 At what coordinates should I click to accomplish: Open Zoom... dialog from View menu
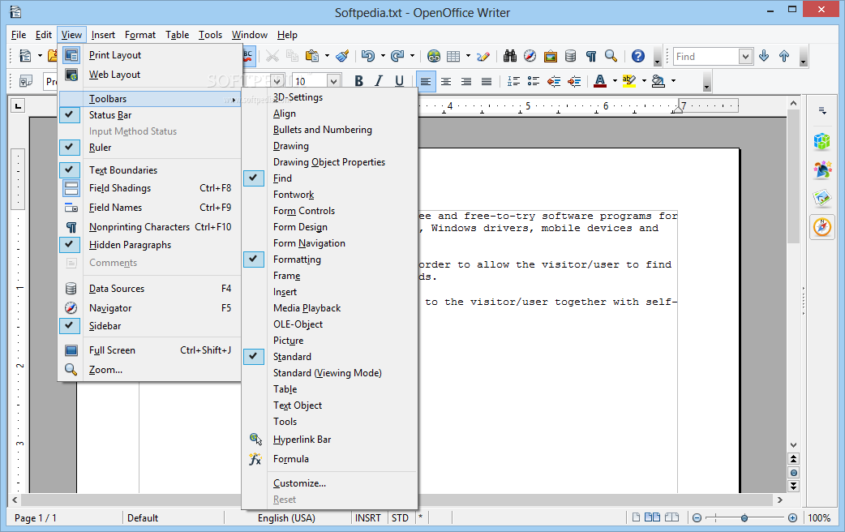[x=149, y=370]
